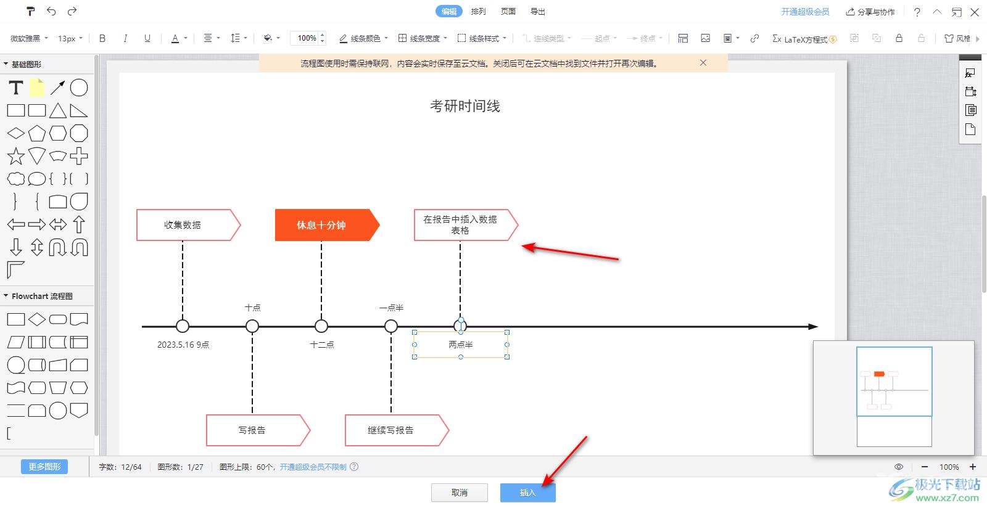
Task: Toggle underline formatting
Action: [147, 38]
